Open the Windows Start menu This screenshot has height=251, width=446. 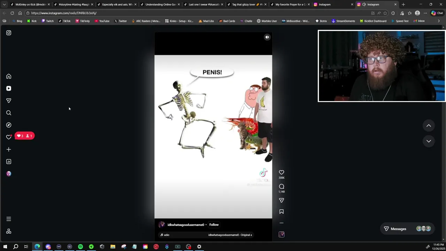click(5, 247)
